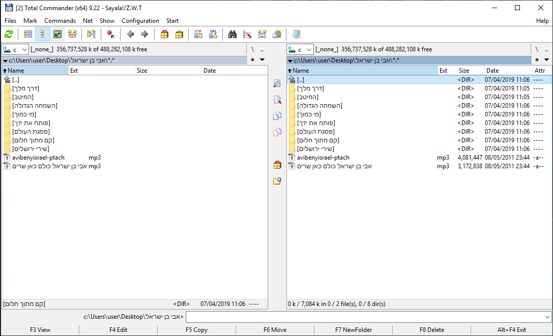Expand the command line history dropdown

click(x=547, y=317)
